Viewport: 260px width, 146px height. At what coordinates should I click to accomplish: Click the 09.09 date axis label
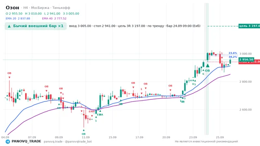coord(59,137)
